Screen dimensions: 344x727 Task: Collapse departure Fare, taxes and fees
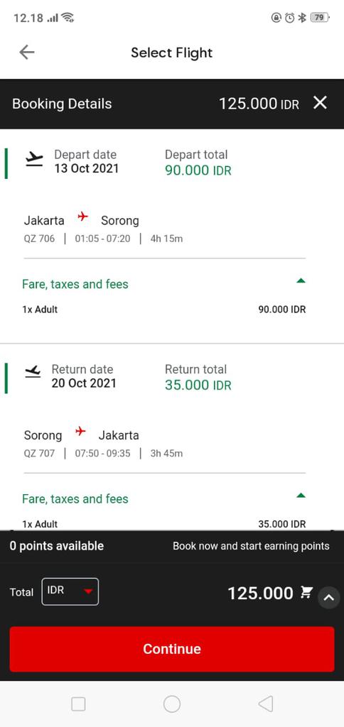tap(301, 280)
